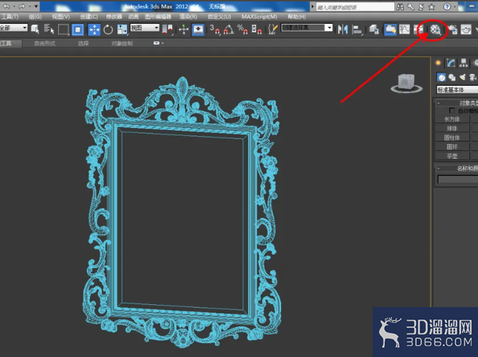Enable the 自动栅格 checkbox

(452, 110)
